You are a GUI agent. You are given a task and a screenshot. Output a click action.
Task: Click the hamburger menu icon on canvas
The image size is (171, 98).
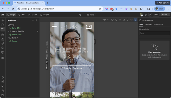(x=54, y=26)
